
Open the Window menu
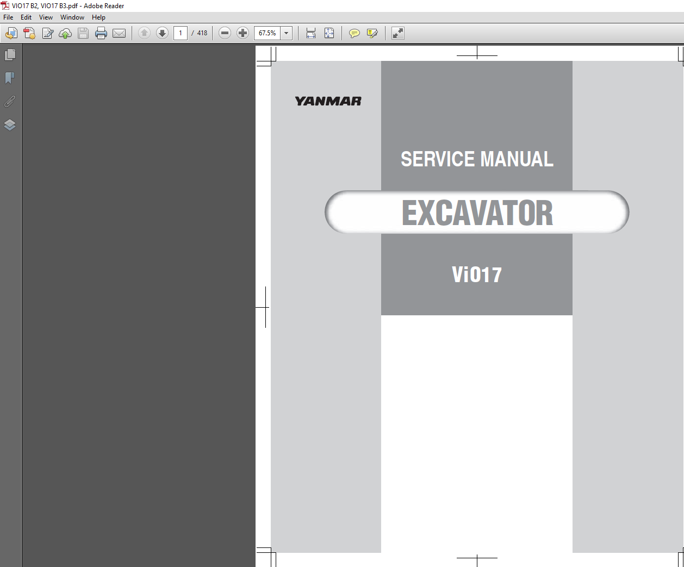click(72, 17)
